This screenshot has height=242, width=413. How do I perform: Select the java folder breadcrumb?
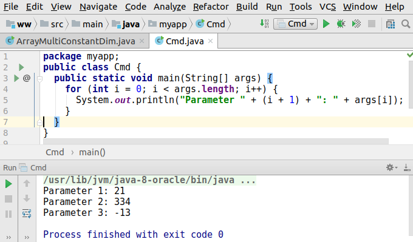(126, 24)
